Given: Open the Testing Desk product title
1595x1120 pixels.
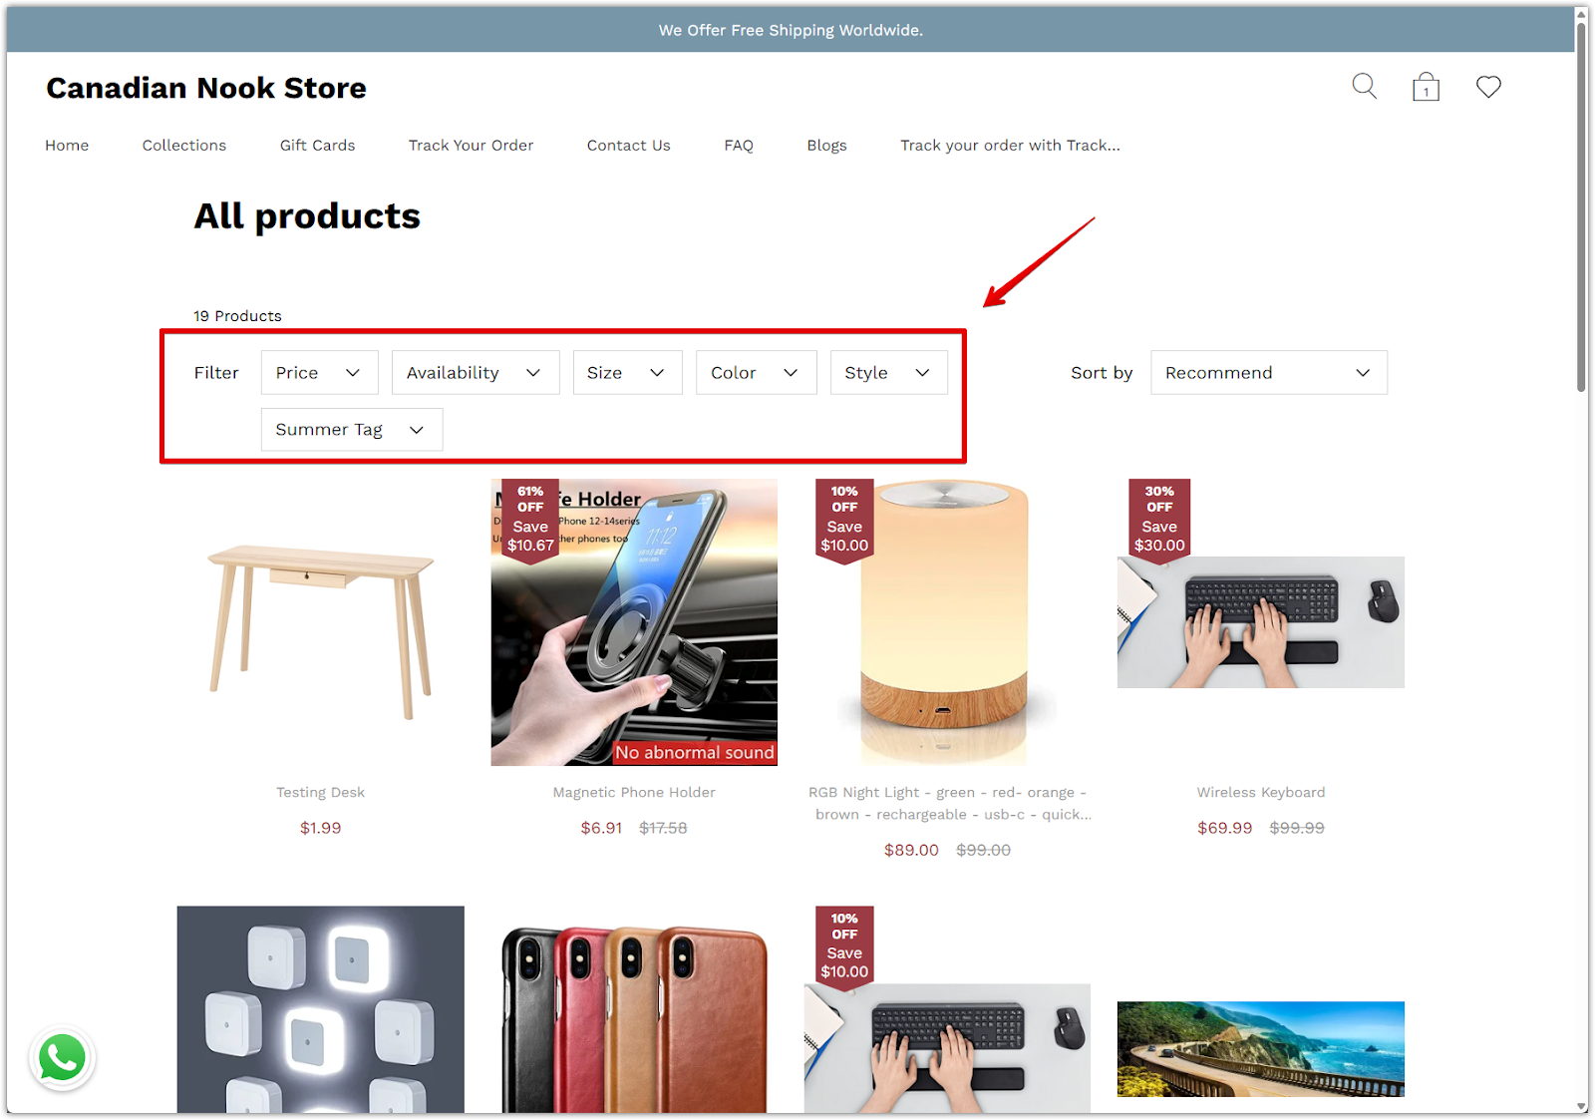Looking at the screenshot, I should click(320, 792).
